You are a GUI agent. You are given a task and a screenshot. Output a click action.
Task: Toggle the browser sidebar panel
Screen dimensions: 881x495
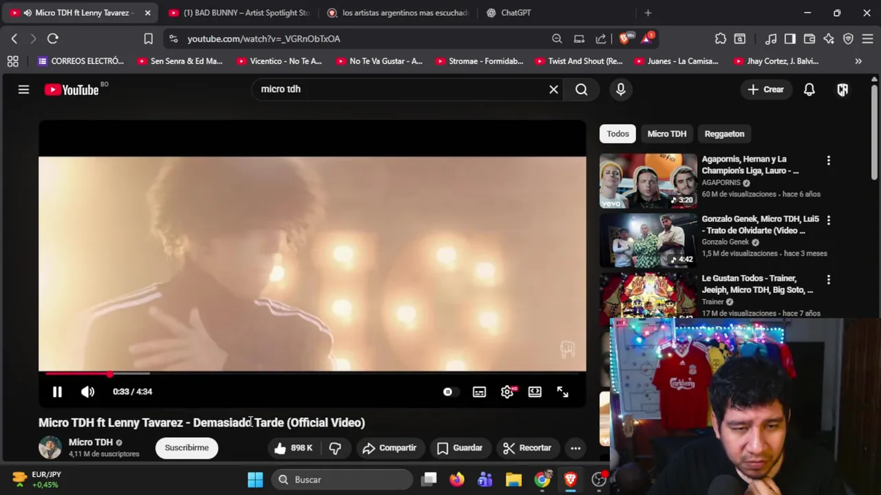pos(790,39)
